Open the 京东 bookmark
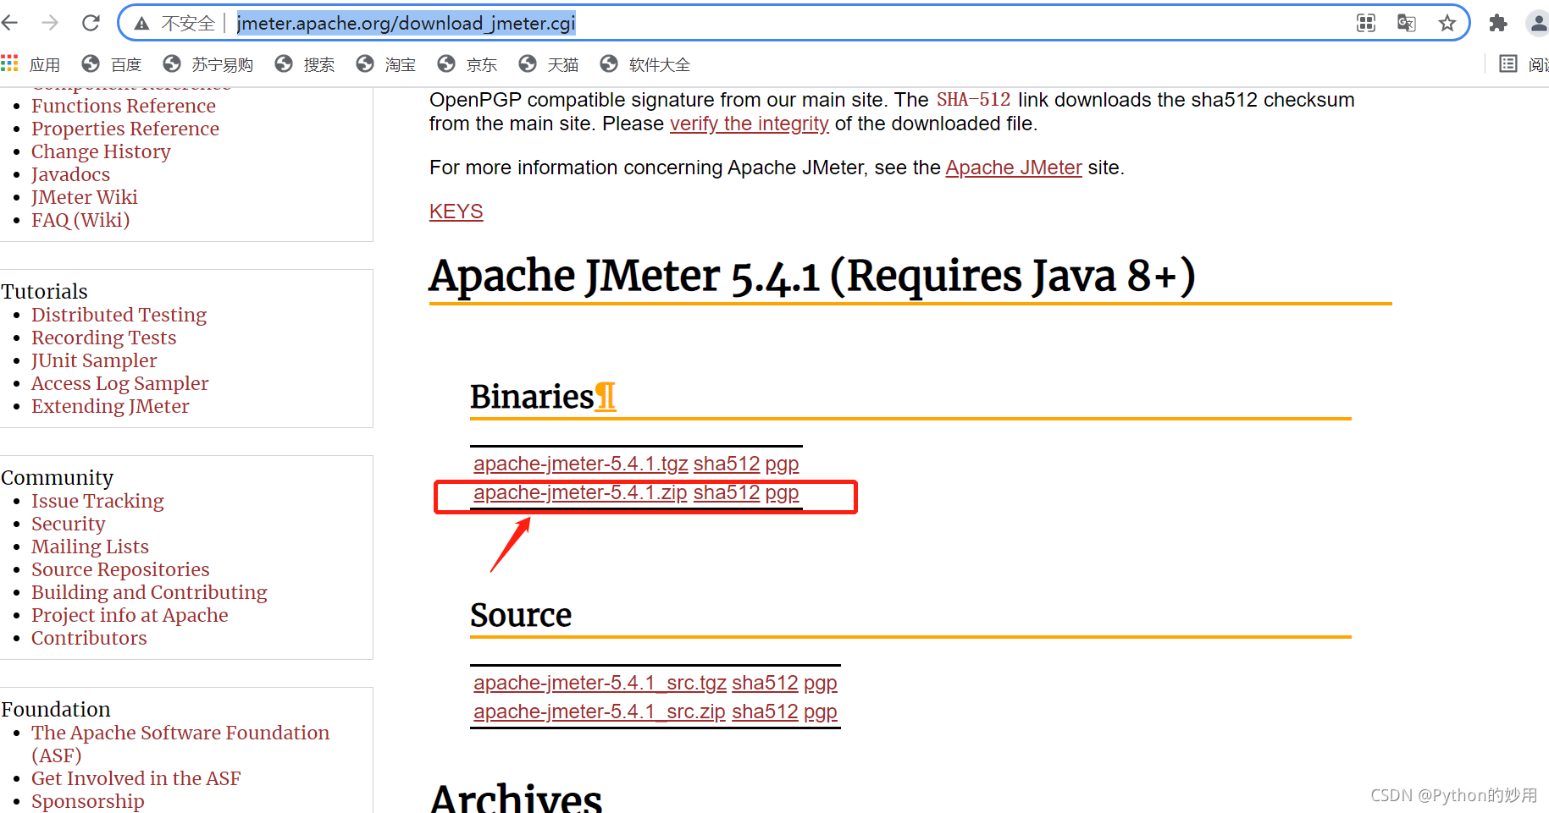This screenshot has height=813, width=1549. tap(467, 64)
